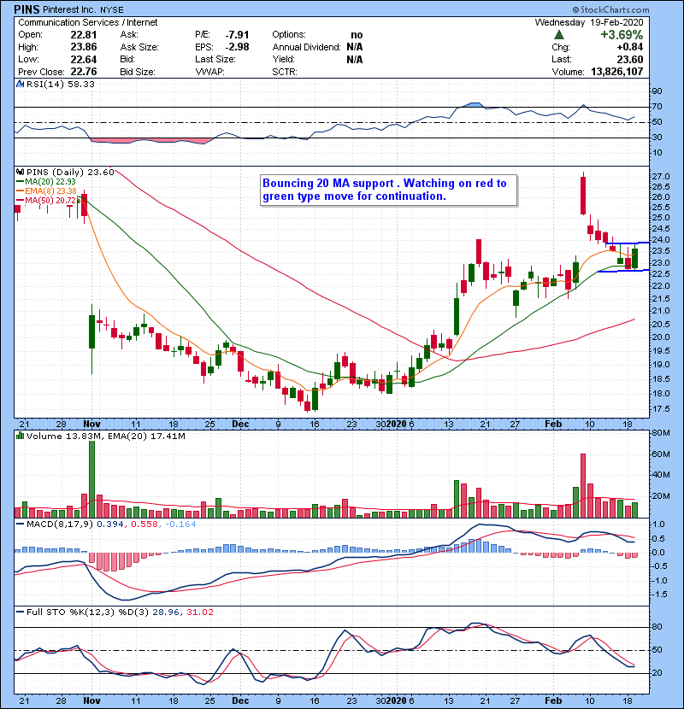Select the Prev Close value 22.76
Viewport: 684px width, 709px height.
(84, 72)
